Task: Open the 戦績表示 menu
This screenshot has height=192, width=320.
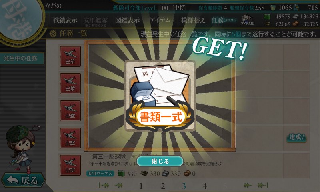Action: click(65, 20)
